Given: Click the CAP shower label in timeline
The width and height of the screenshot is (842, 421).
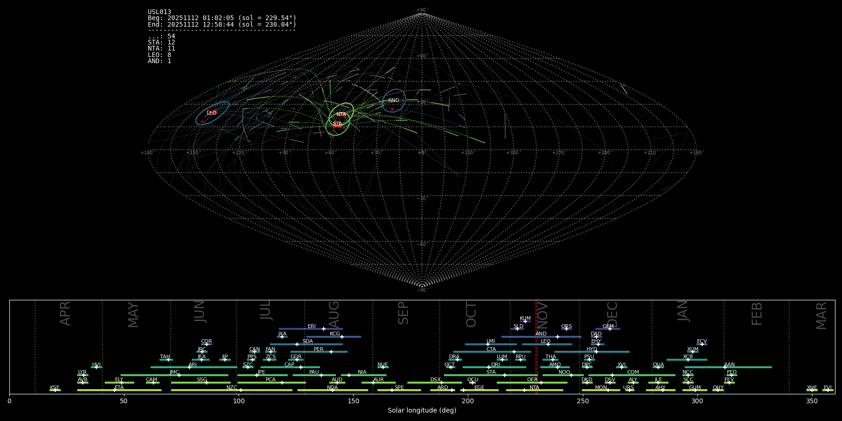Looking at the screenshot, I should [289, 365].
